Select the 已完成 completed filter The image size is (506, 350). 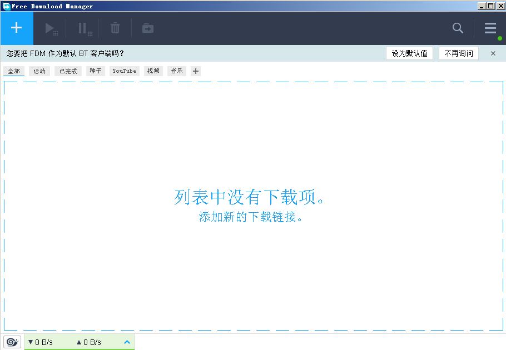click(x=67, y=71)
